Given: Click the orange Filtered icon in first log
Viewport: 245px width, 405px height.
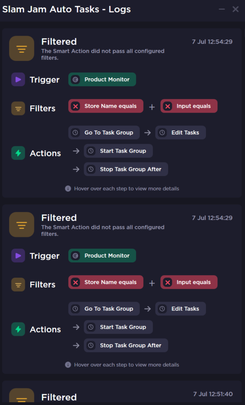Looking at the screenshot, I should 22,48.
